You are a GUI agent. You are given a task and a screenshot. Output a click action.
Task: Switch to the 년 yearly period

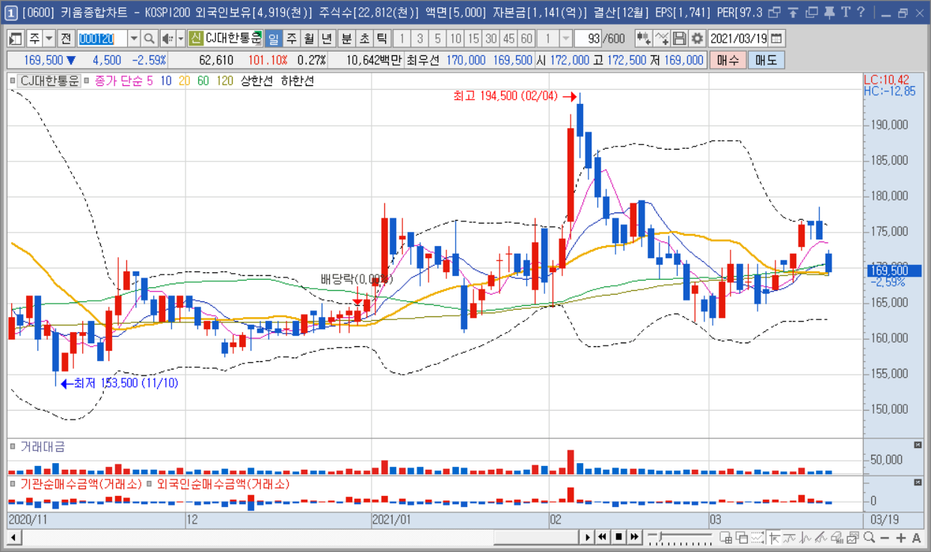coord(326,39)
